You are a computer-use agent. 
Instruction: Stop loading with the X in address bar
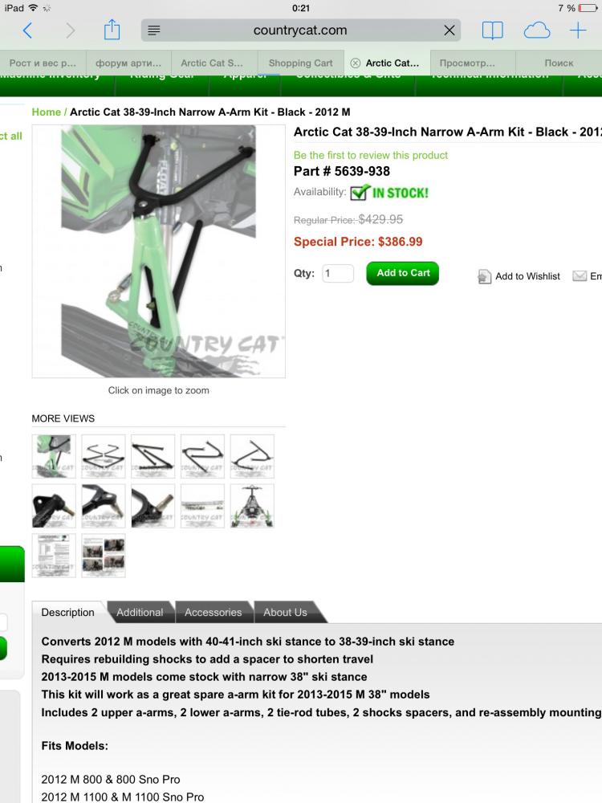click(449, 31)
